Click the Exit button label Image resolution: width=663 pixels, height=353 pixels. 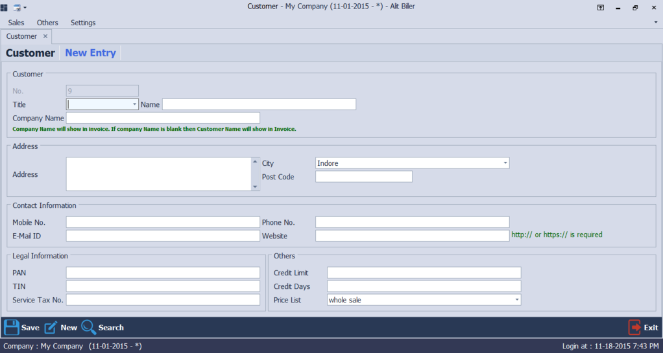(651, 328)
